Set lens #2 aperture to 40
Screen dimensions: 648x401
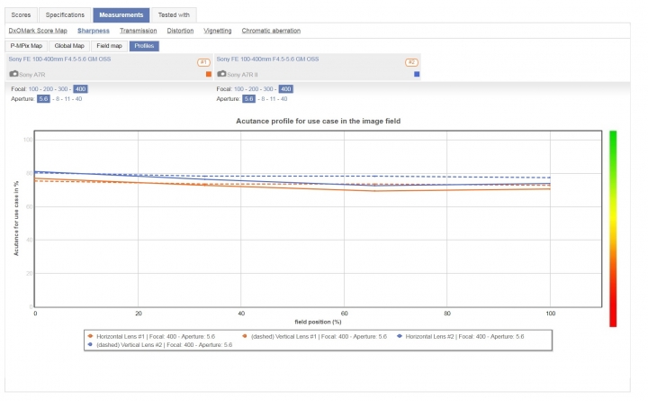(283, 99)
